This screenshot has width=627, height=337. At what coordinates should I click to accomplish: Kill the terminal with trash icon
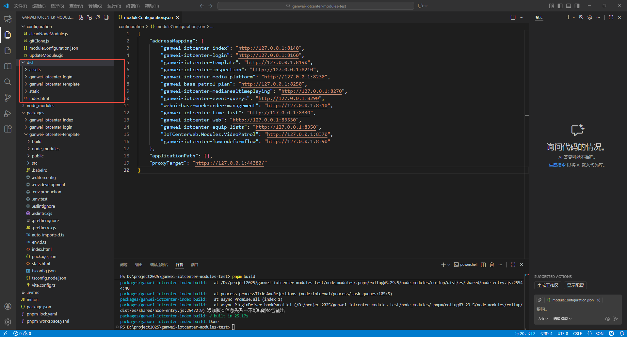pyautogui.click(x=492, y=265)
